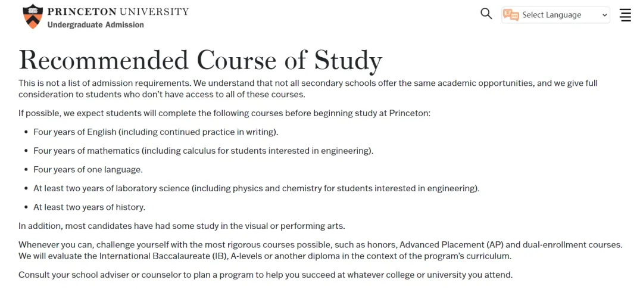Click the Princeton University wordmark
This screenshot has width=643, height=289.
point(118,11)
